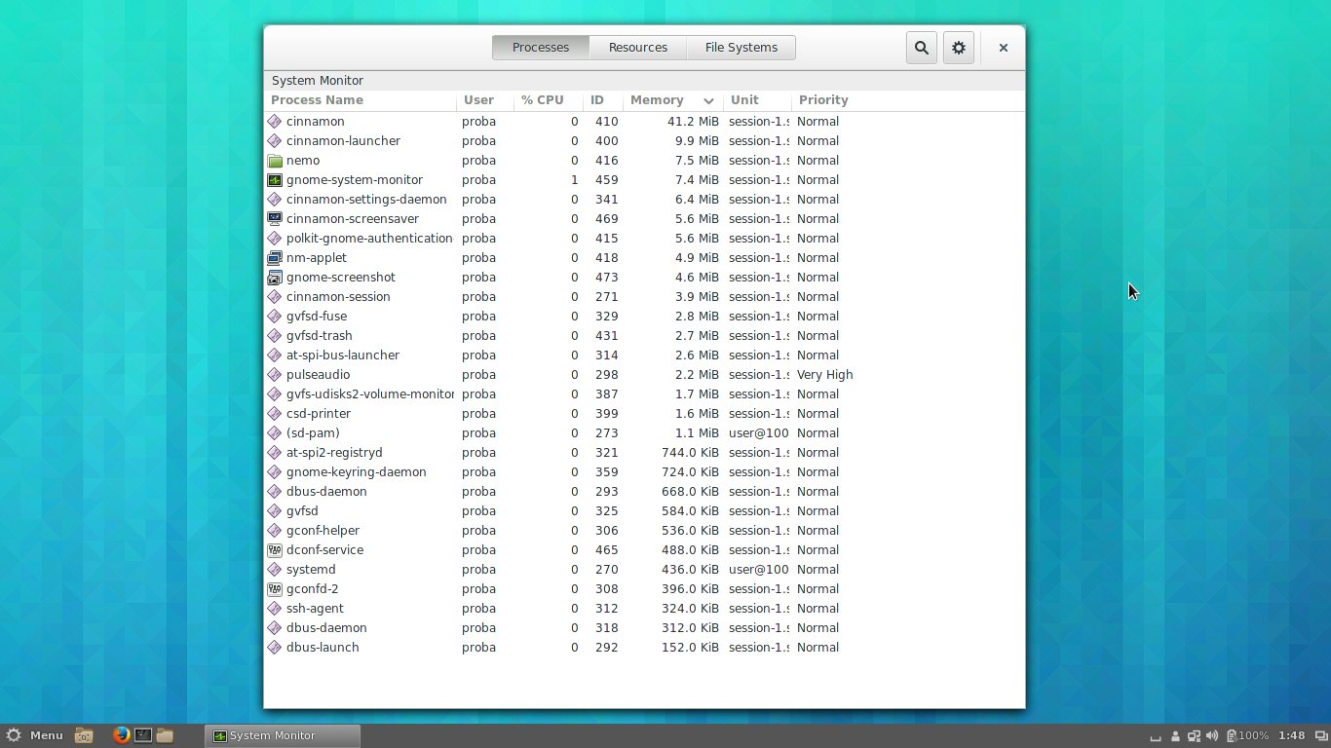The image size is (1331, 748).
Task: Open the Cinnamon Menu button
Action: 35,735
